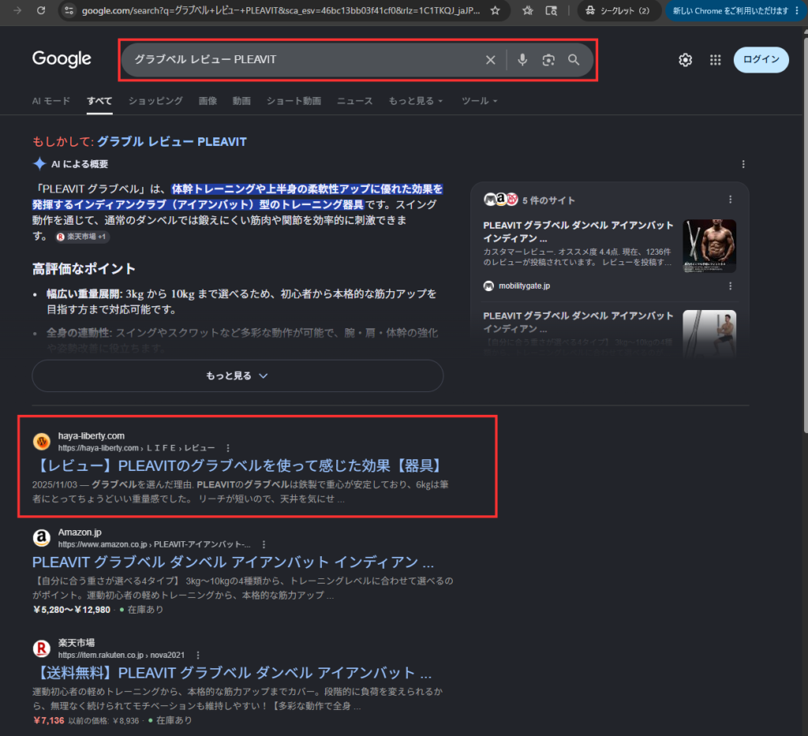Click the 高評価なポイント heading
The height and width of the screenshot is (736, 808).
coord(84,269)
